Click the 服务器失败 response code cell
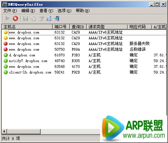 click(140, 44)
